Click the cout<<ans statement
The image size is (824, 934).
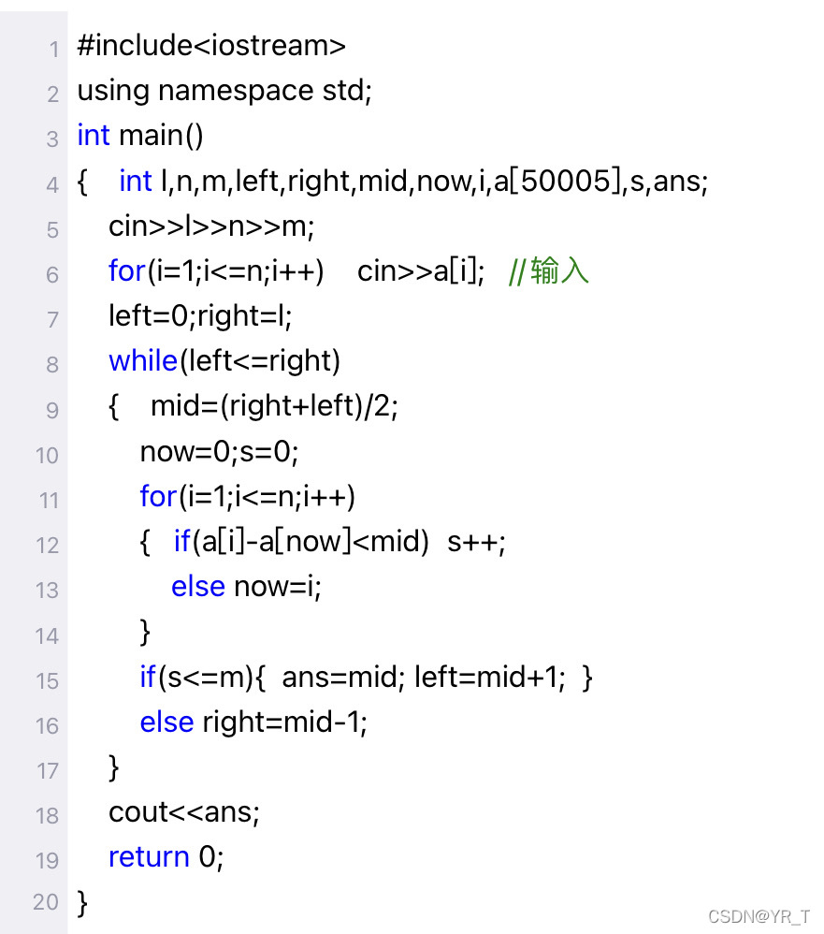pyautogui.click(x=183, y=812)
